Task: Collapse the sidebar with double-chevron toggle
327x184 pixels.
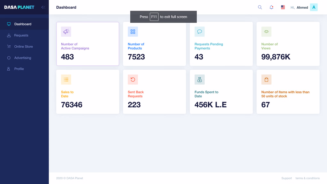Action: [43, 7]
